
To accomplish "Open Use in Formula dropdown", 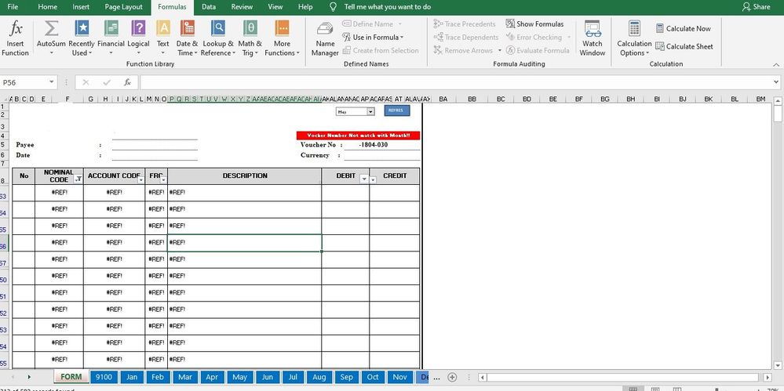I will tap(373, 38).
